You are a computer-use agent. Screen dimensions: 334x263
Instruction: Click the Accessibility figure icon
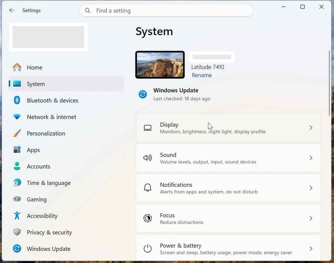(17, 215)
